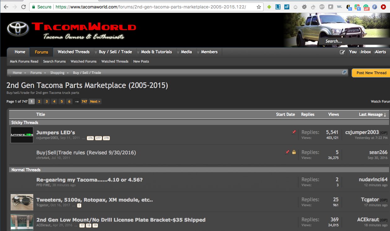
Task: Open quick navigation icon in breadcrumb bar
Action: click(x=344, y=72)
